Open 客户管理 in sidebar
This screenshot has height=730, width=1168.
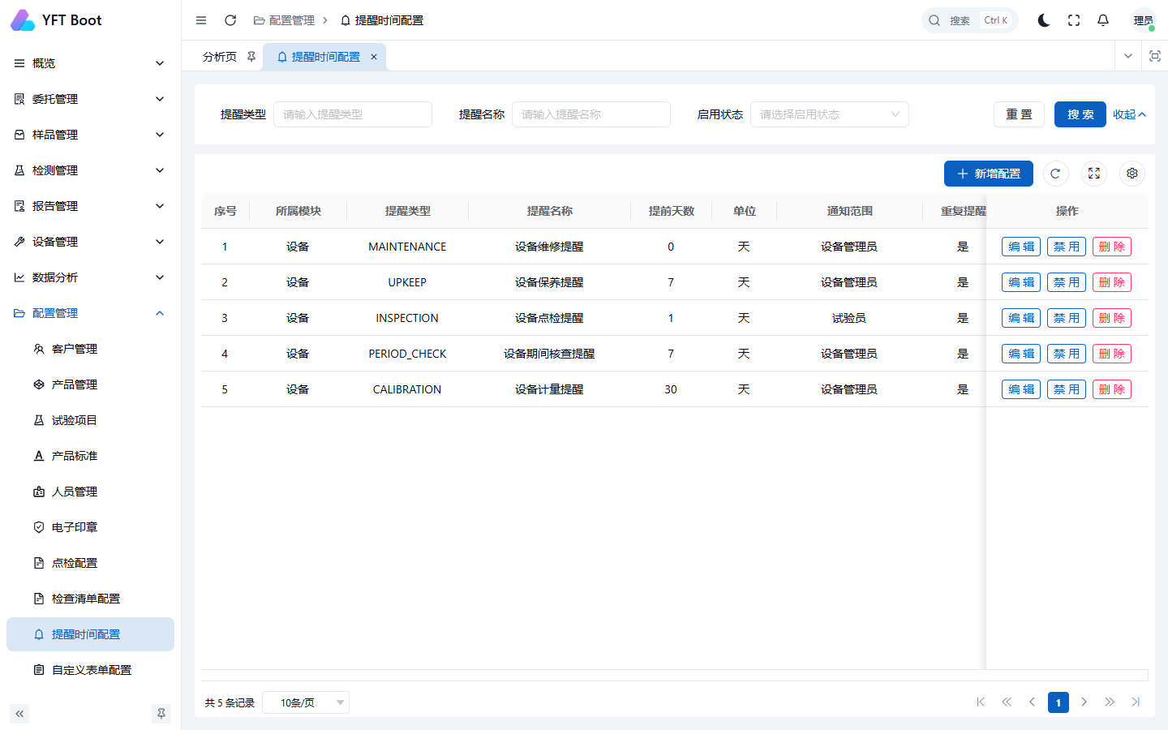click(90, 349)
